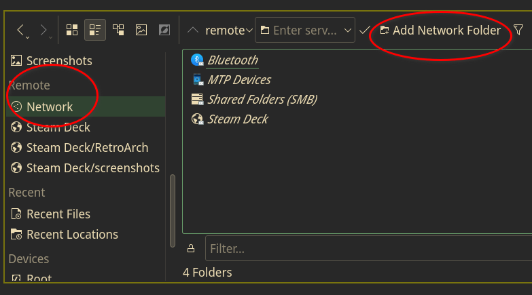
Task: Switch to Details tree view mode
Action: (x=118, y=30)
